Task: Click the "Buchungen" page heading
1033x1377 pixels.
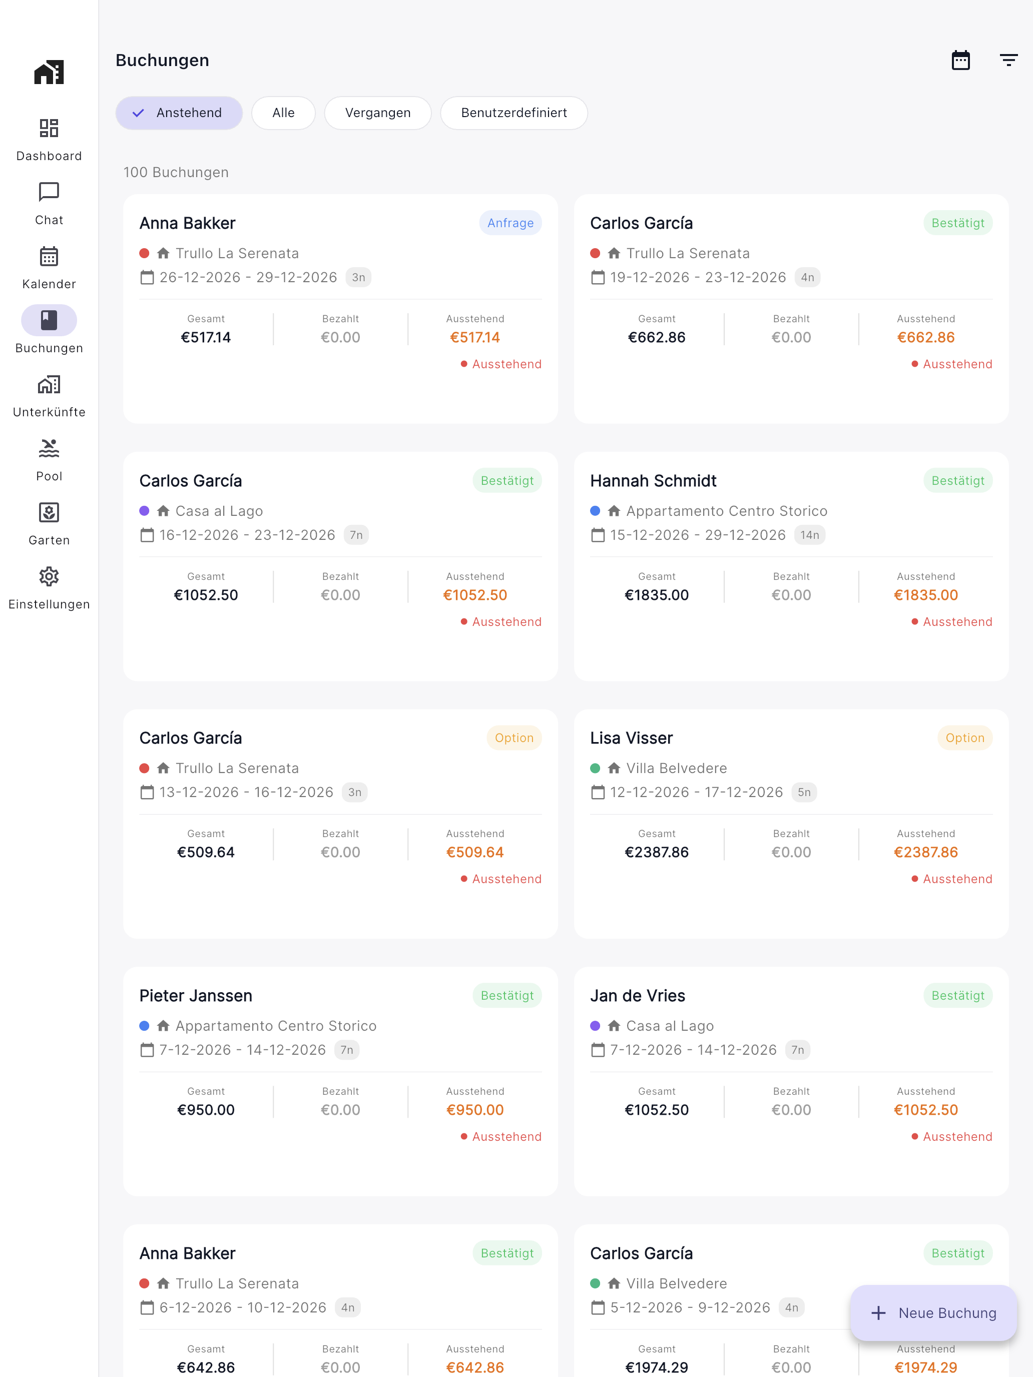Action: (x=163, y=61)
